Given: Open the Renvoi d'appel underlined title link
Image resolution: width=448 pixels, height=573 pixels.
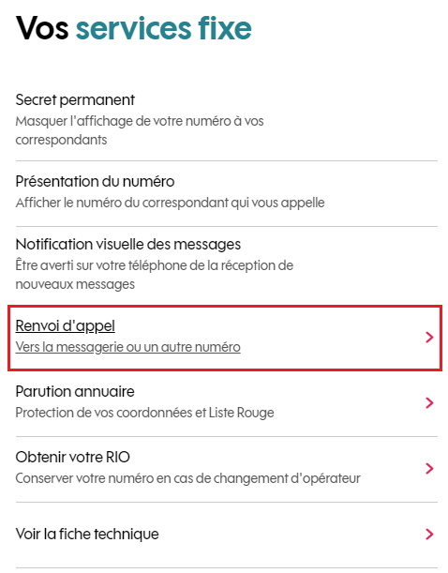Looking at the screenshot, I should 65,325.
